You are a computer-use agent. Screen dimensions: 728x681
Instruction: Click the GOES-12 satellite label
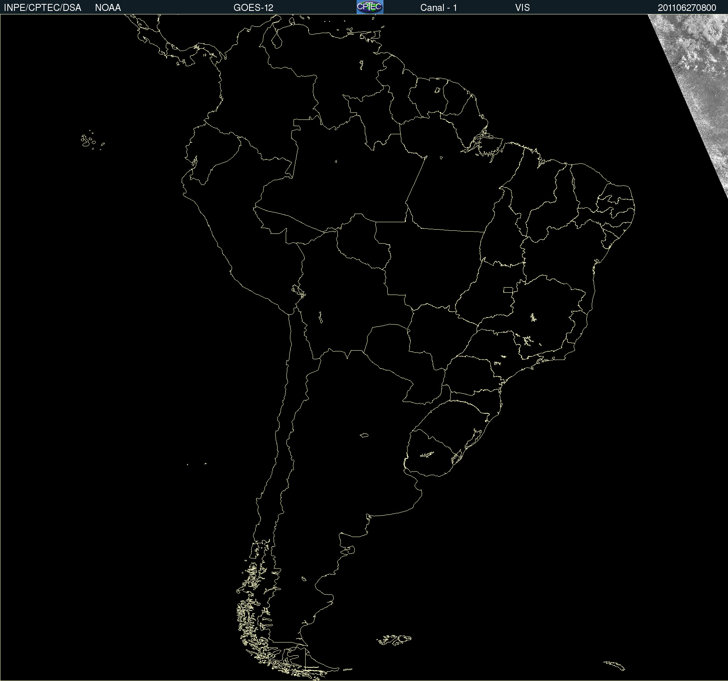point(253,8)
